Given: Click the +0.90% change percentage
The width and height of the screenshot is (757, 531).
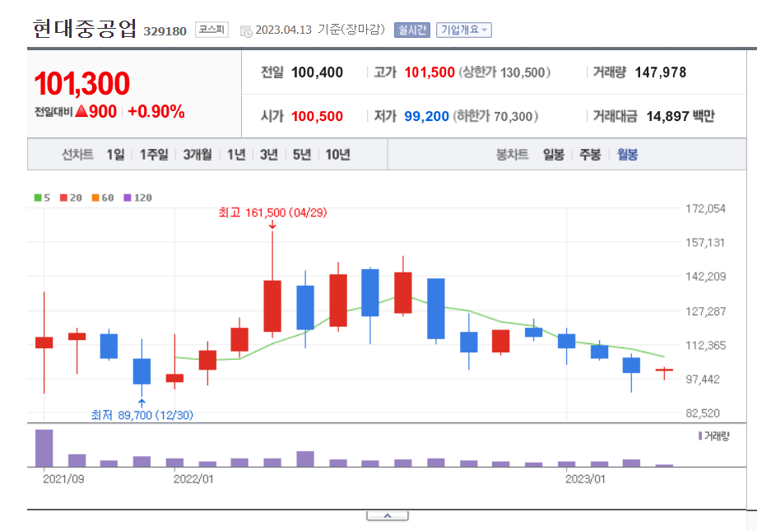Looking at the screenshot, I should tap(156, 112).
